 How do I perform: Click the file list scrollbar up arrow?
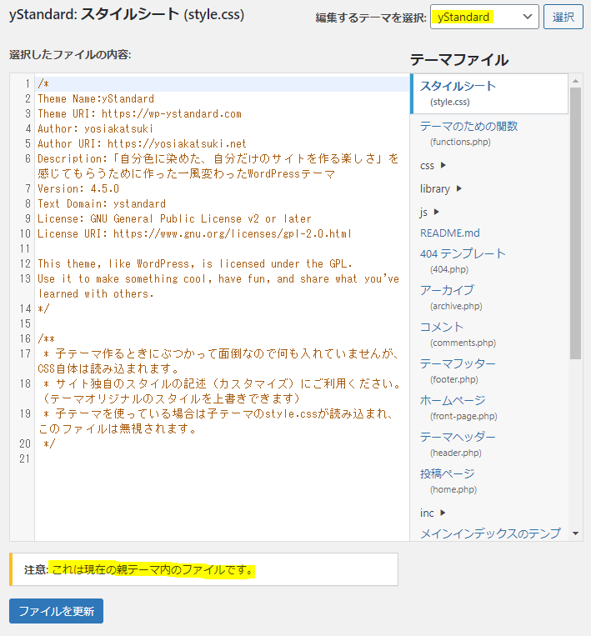pyautogui.click(x=575, y=81)
